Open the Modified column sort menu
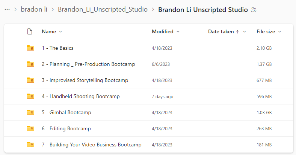This screenshot has width=296, height=155. click(x=178, y=31)
